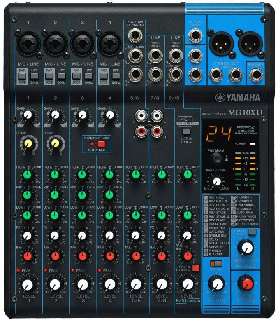Click the LEVEL 5/6 knob

tap(136, 285)
